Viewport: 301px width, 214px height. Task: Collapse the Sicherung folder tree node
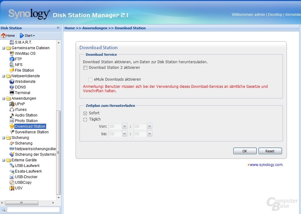tap(3, 138)
